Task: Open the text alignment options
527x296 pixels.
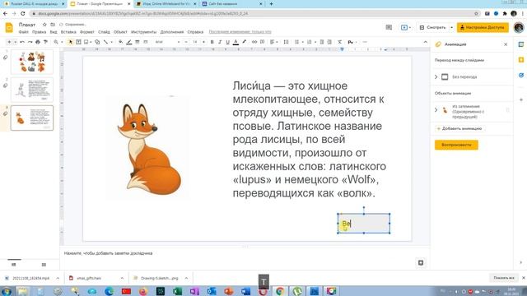Action: pos(273,42)
